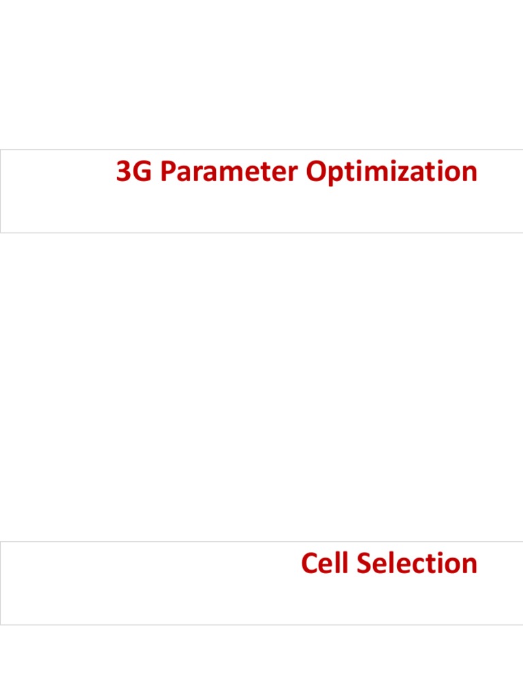
Task: Click the blank page area above the first title box
Action: coord(261,75)
